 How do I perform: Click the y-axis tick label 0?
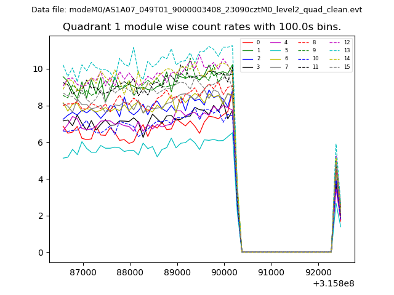point(42,253)
